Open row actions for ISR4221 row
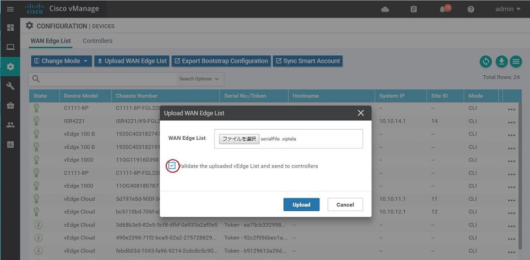The width and height of the screenshot is (530, 260). [511, 122]
